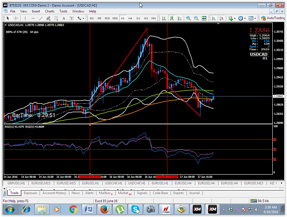Open the Market tab
This screenshot has width=287, height=217.
[124, 193]
